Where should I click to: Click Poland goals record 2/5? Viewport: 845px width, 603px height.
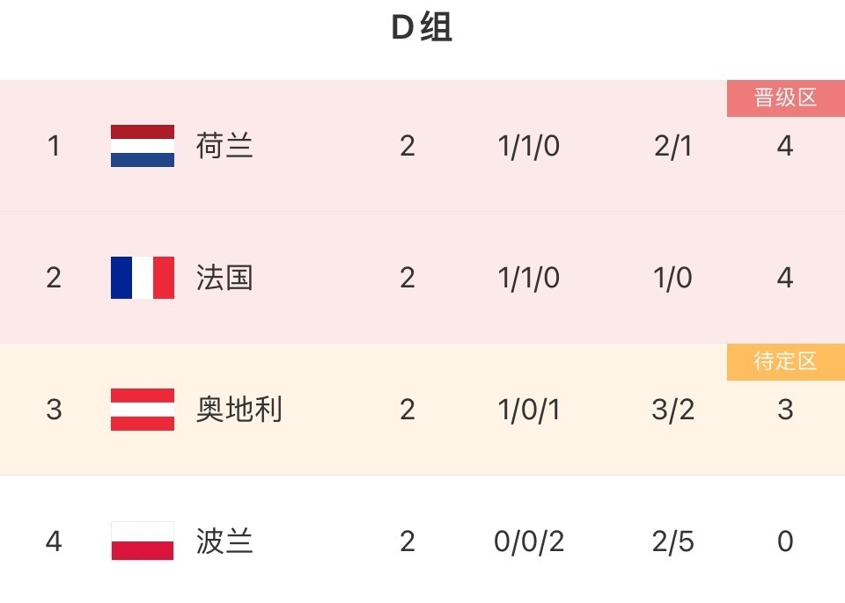pyautogui.click(x=673, y=541)
